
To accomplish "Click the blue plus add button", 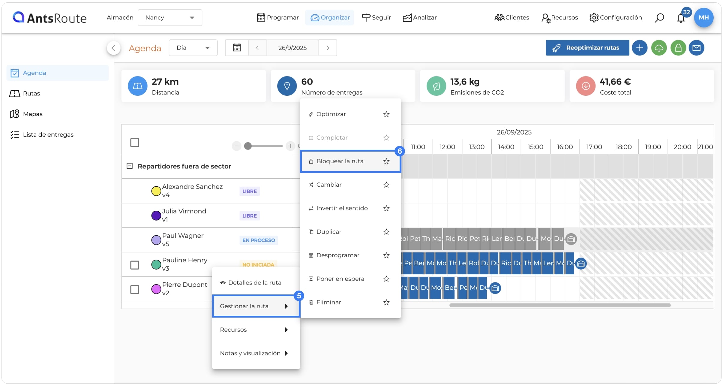I will (x=639, y=48).
